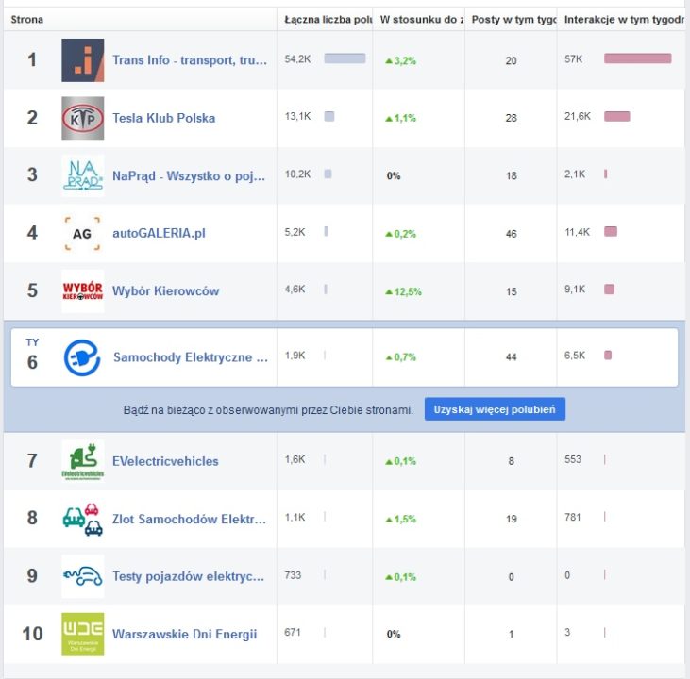Click the Bądź na bieżąco message text

(x=268, y=410)
